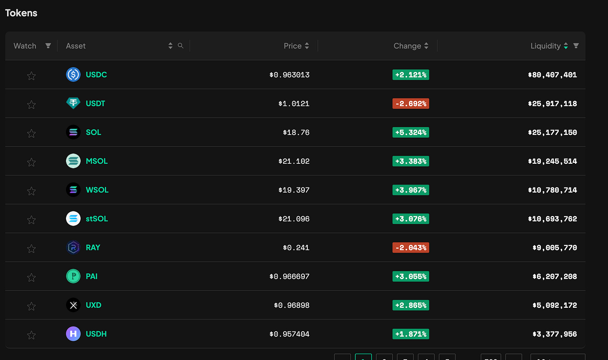This screenshot has height=360, width=608.
Task: Click the RAY hexagonal token icon
Action: point(73,247)
